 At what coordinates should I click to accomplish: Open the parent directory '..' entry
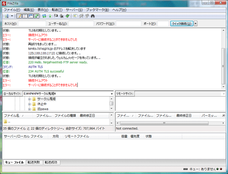tap(7, 122)
